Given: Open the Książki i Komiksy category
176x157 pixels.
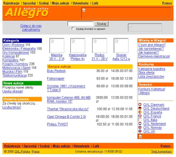Looking at the screenshot, I should tap(15, 64).
